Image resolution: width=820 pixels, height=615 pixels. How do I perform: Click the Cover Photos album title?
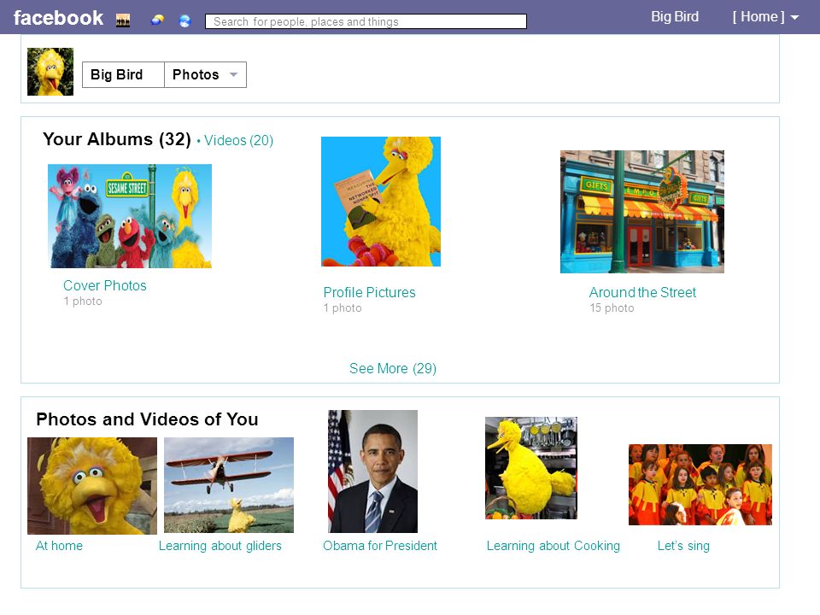point(104,285)
